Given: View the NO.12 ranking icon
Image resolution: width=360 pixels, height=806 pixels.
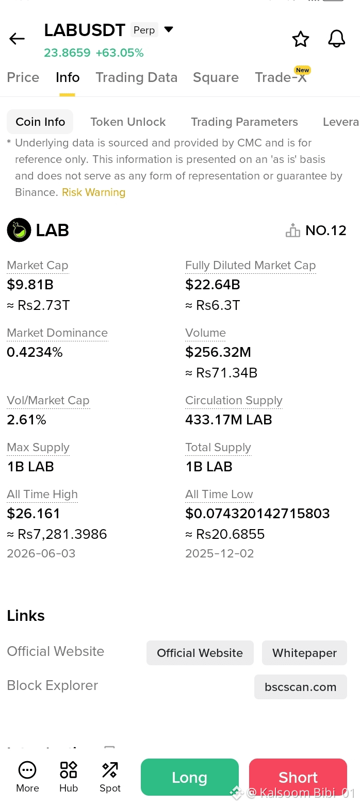Looking at the screenshot, I should click(293, 230).
